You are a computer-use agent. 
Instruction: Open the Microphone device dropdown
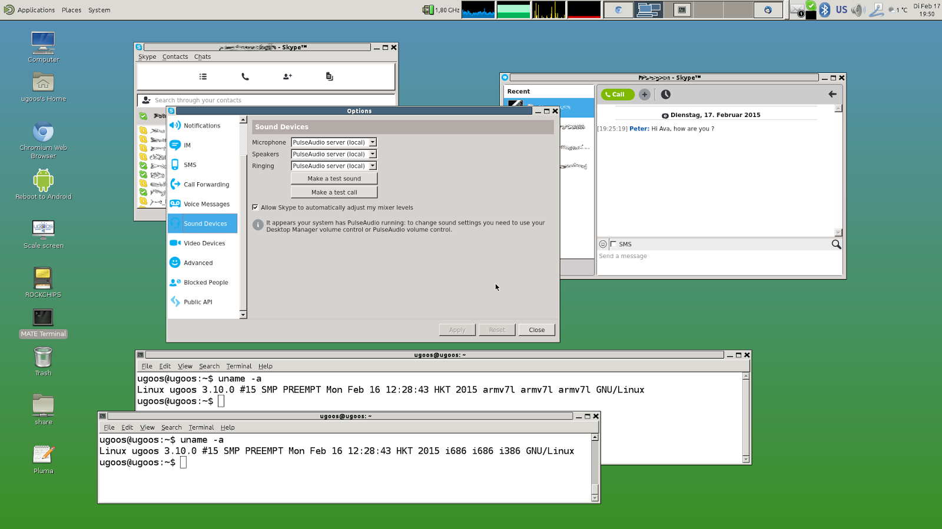pos(334,142)
